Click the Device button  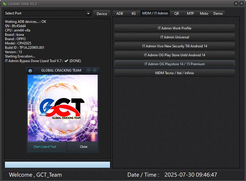point(102,14)
